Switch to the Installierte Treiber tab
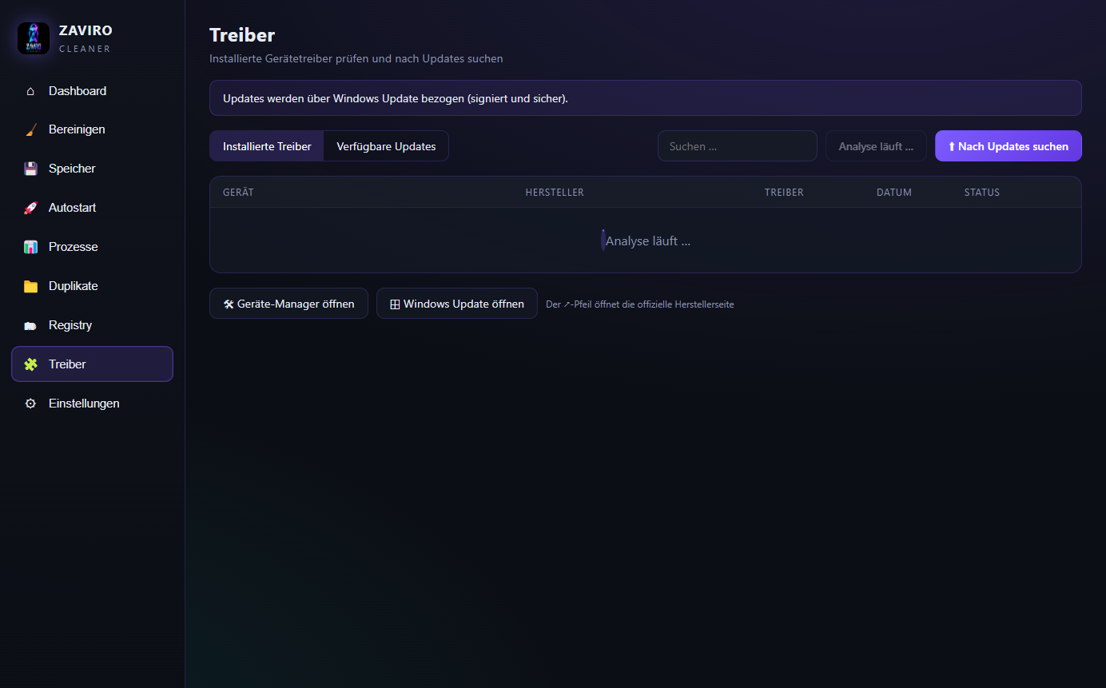Image resolution: width=1106 pixels, height=688 pixels. 267,146
